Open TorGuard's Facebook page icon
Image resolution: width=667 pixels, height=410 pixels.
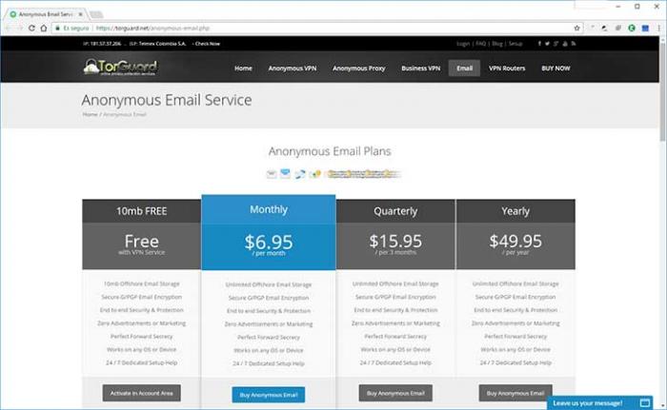pyautogui.click(x=539, y=44)
